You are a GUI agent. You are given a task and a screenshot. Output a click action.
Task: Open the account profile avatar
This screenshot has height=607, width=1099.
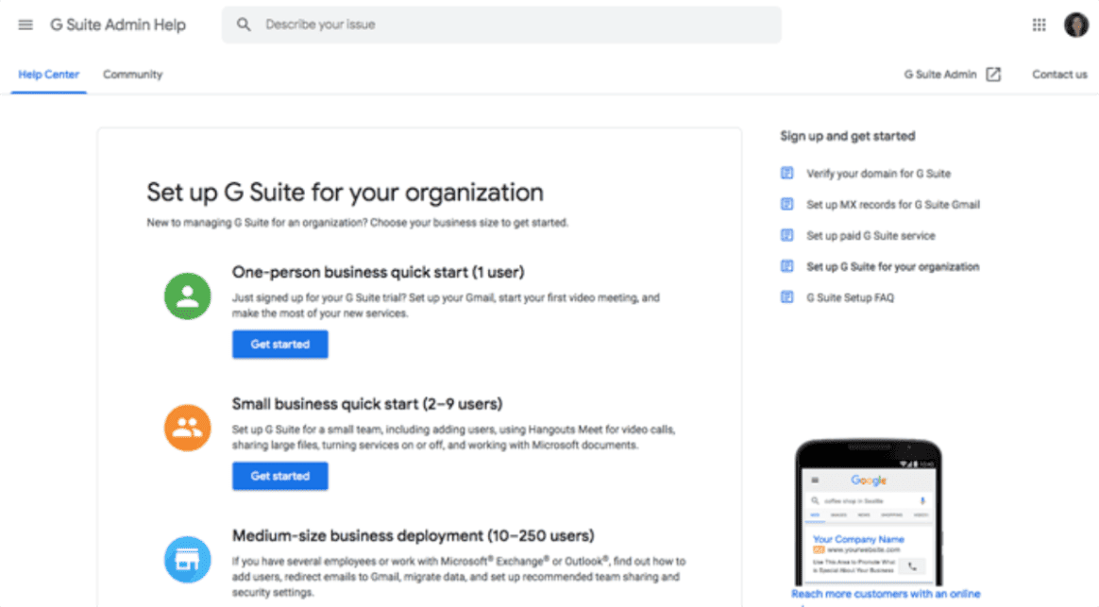(x=1075, y=25)
